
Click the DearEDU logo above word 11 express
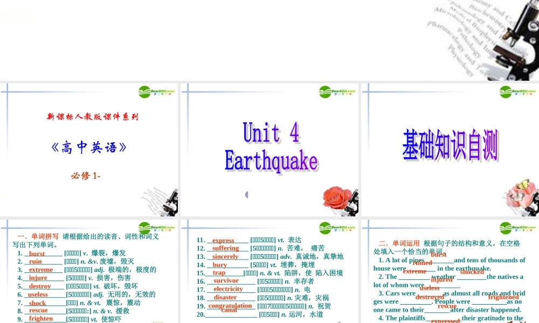337,228
